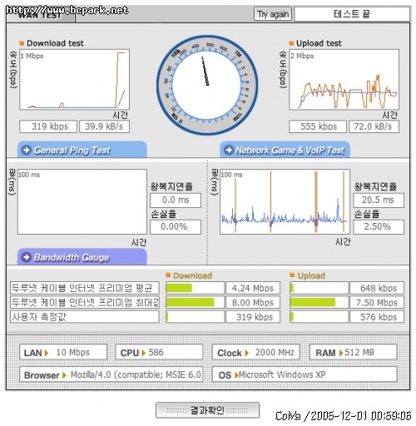Screen dimensions: 416x426
Task: Click the Download test speed graph
Action: [74, 80]
